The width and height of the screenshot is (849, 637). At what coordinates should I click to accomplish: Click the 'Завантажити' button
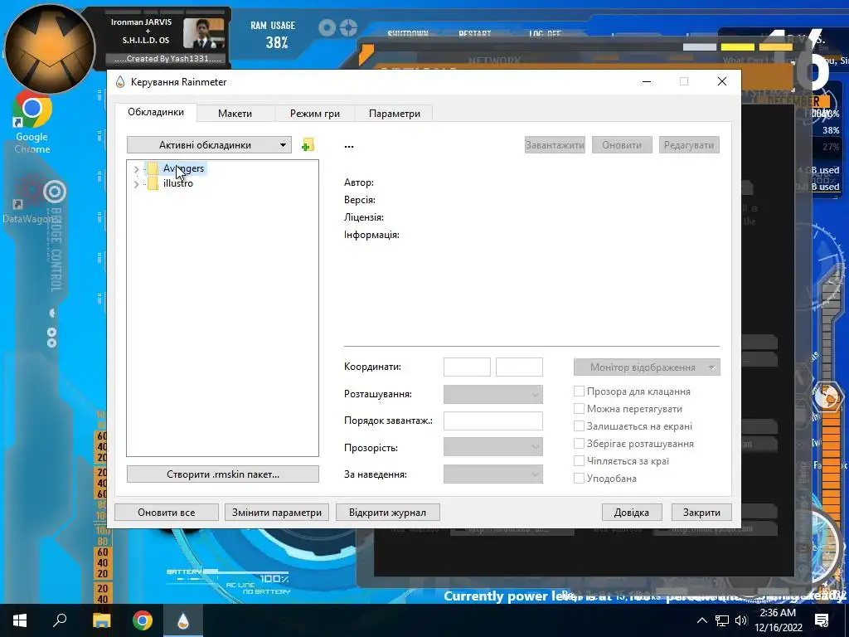555,145
